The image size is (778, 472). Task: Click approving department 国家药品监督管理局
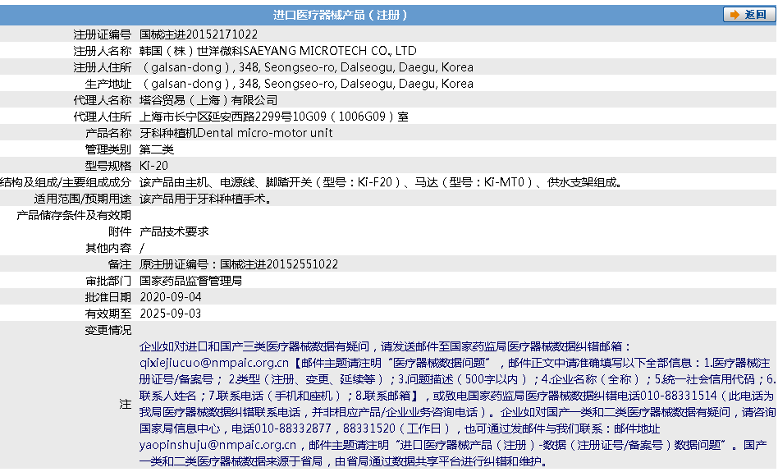[190, 281]
